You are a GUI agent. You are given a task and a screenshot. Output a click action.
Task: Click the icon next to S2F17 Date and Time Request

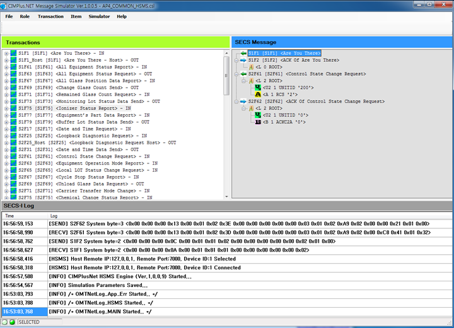coord(13,129)
